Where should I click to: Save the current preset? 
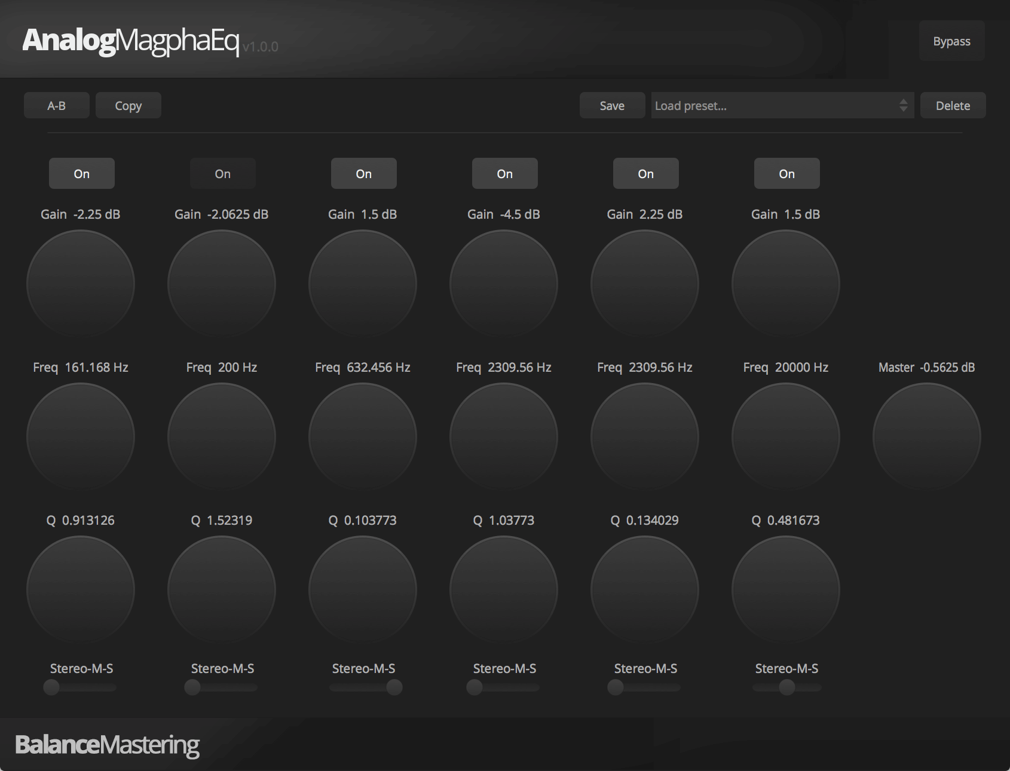[613, 105]
